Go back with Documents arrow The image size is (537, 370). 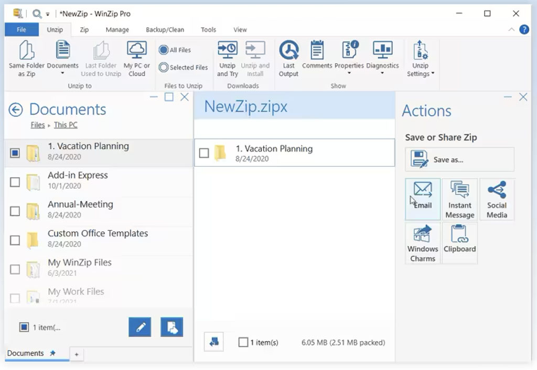click(15, 110)
